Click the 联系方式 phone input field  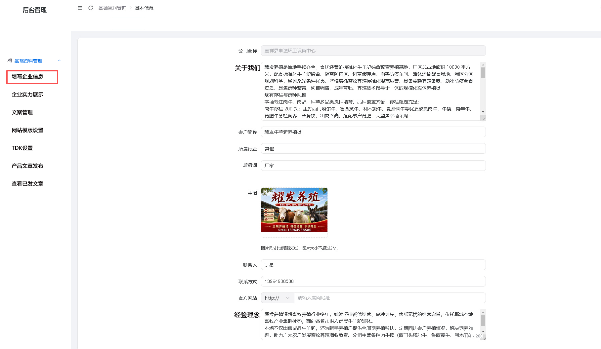[373, 281]
